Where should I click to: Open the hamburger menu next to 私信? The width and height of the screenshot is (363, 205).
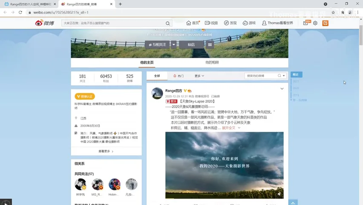coord(210,44)
